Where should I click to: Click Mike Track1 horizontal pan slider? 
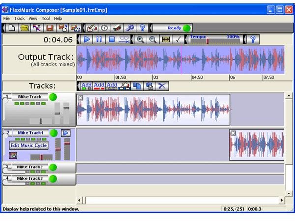41,157
